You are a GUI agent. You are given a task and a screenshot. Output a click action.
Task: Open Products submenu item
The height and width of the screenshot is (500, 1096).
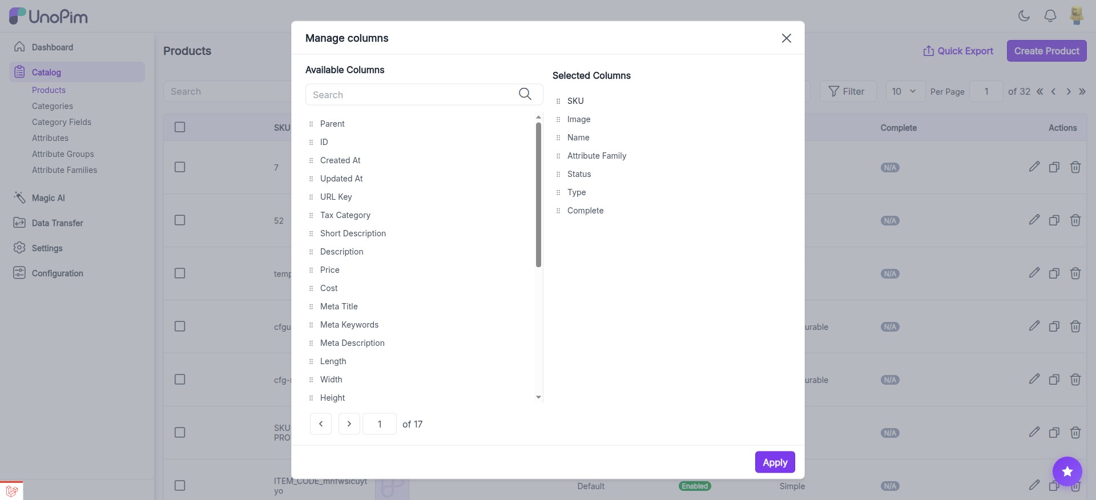tap(49, 90)
